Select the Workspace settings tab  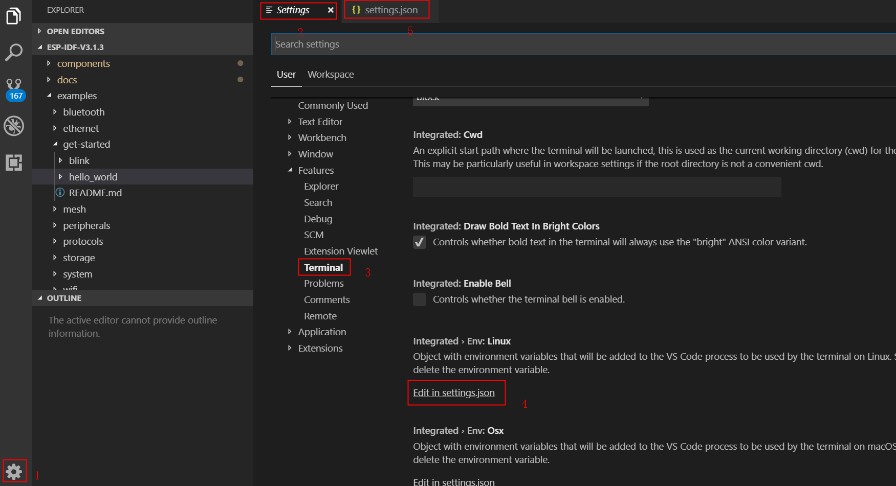pyautogui.click(x=331, y=74)
